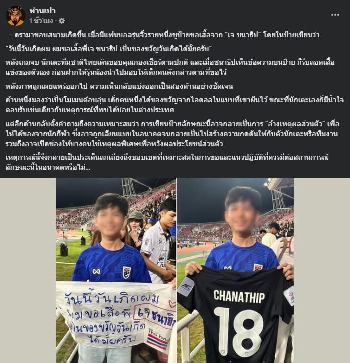
Task: Click the quoted line “วันนี้วันเกิดผม ผมขอเสื้อพี่เจ ชนาธิป
Action: [109, 49]
